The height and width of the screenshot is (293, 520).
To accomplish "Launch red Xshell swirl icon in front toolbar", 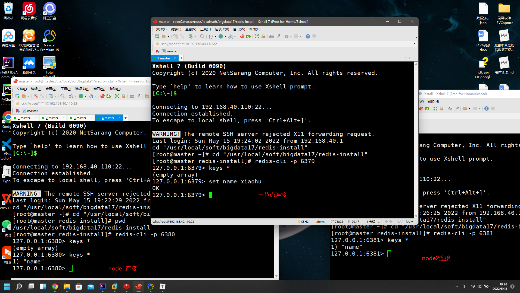I will 242,36.
